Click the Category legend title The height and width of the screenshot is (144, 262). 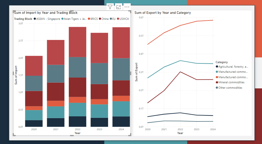point(222,62)
